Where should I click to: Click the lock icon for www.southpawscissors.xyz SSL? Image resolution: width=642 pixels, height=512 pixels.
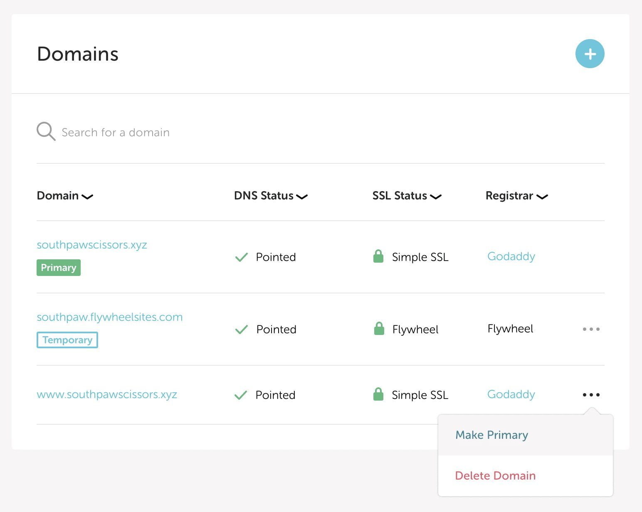click(x=378, y=394)
